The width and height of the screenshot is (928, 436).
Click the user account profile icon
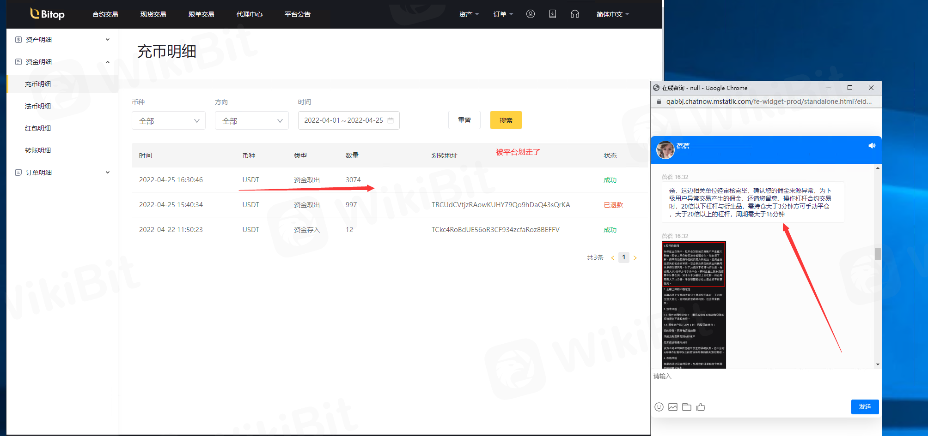coord(530,14)
